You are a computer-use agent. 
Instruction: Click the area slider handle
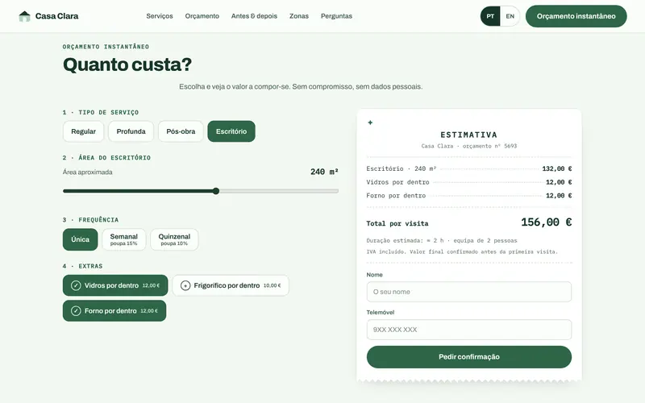tap(216, 191)
